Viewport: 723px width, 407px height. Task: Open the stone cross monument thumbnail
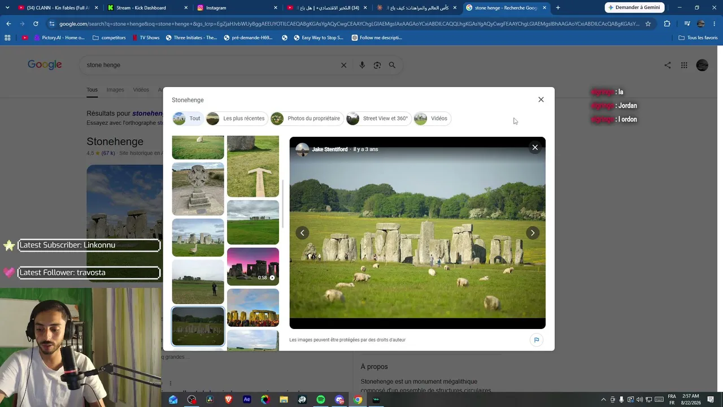[x=198, y=189]
